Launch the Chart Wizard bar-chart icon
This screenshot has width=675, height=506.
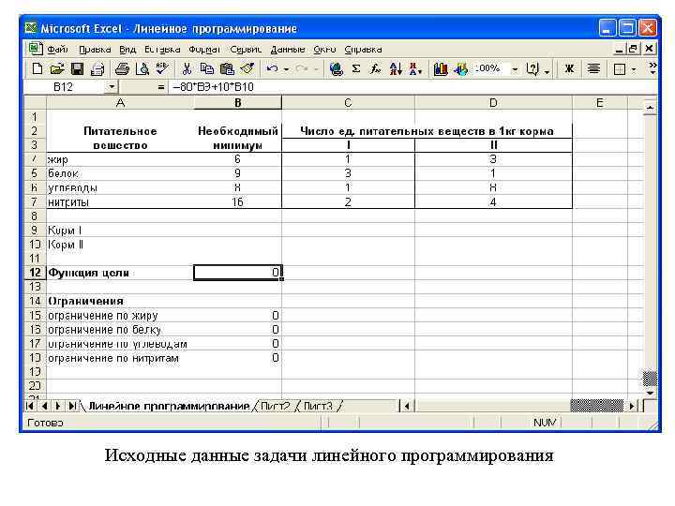coord(441,68)
